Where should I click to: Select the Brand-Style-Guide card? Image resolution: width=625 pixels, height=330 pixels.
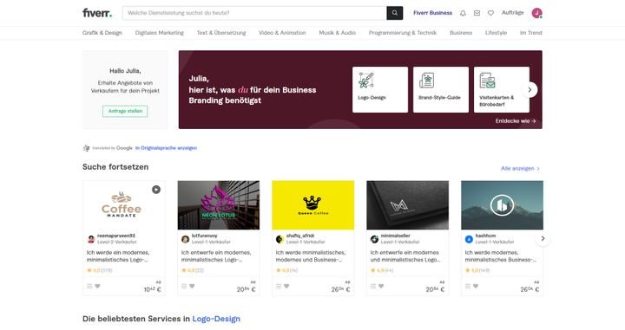coord(441,89)
